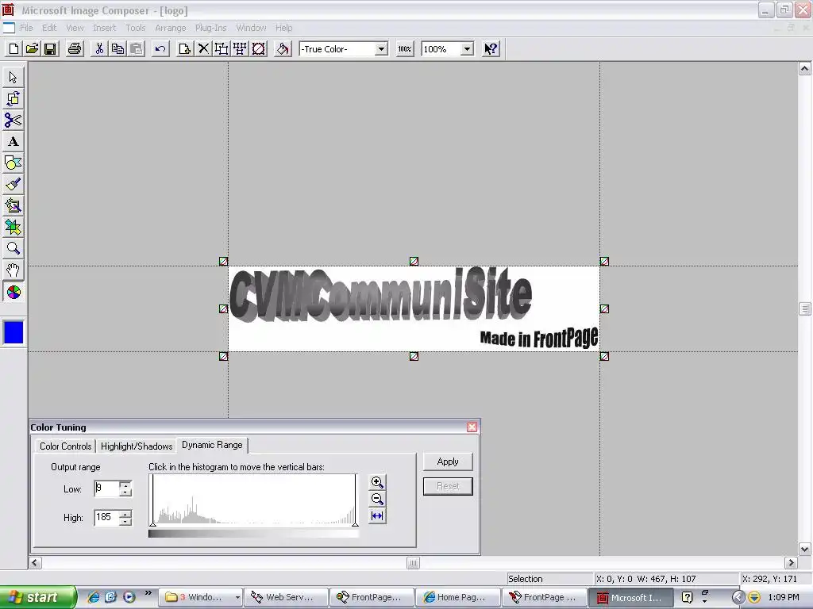This screenshot has height=609, width=813.
Task: Click the Duplicate sprite icon
Action: (184, 49)
